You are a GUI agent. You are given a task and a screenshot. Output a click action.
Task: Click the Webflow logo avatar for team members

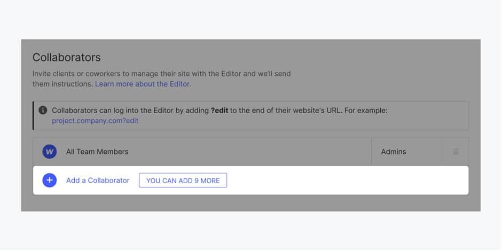(50, 152)
